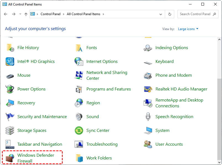This screenshot has width=222, height=165.
Task: Expand the View by Large icons dropdown
Action: (188, 29)
